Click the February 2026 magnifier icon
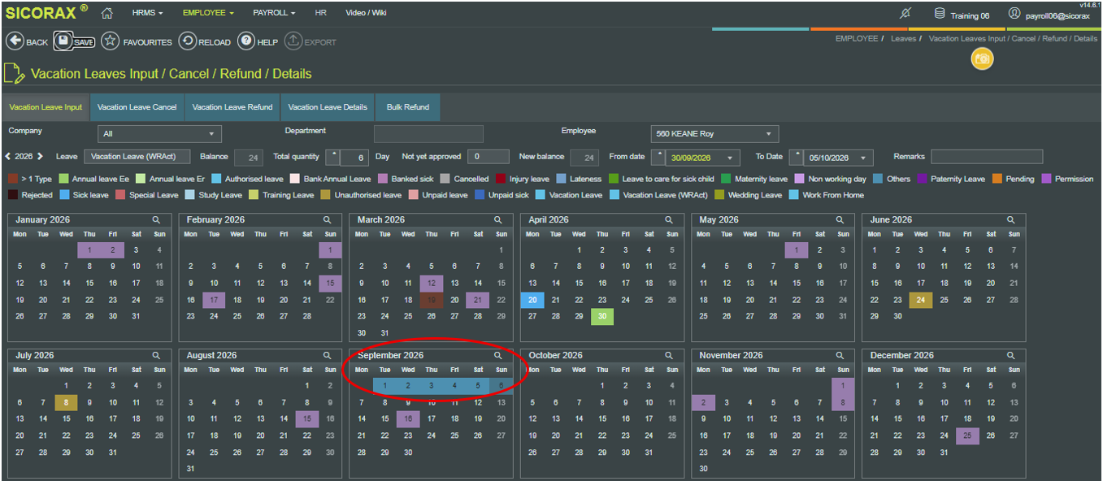 327,219
